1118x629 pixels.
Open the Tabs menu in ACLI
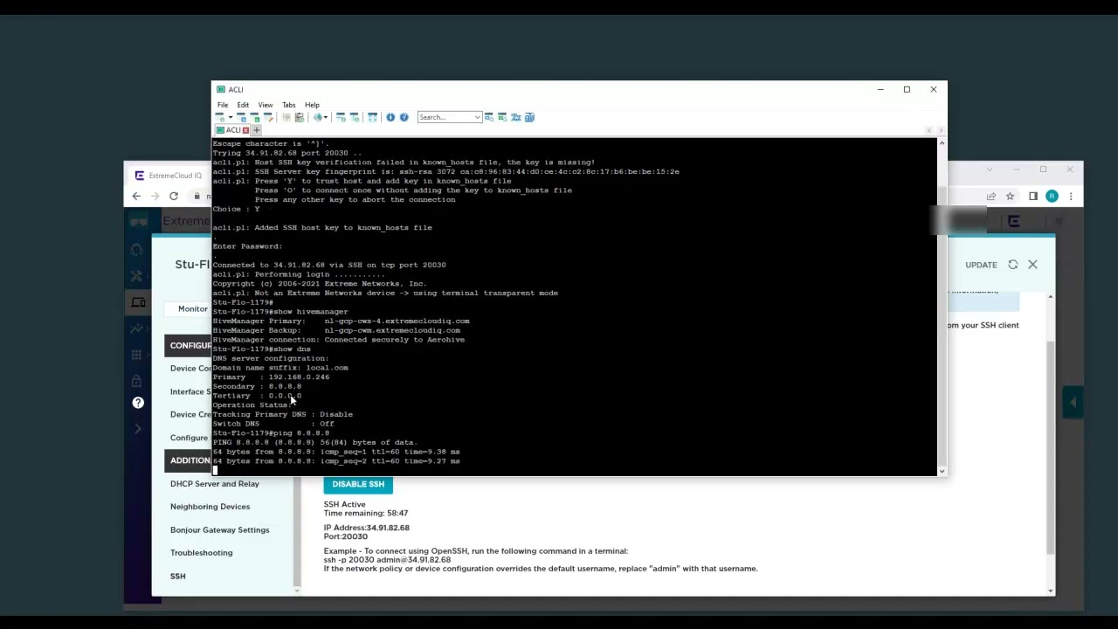pos(288,105)
